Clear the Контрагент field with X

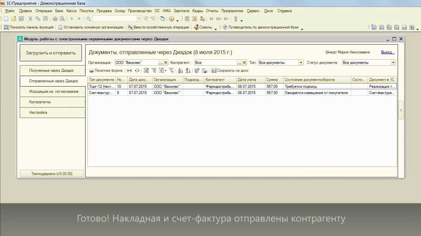[x=244, y=63]
